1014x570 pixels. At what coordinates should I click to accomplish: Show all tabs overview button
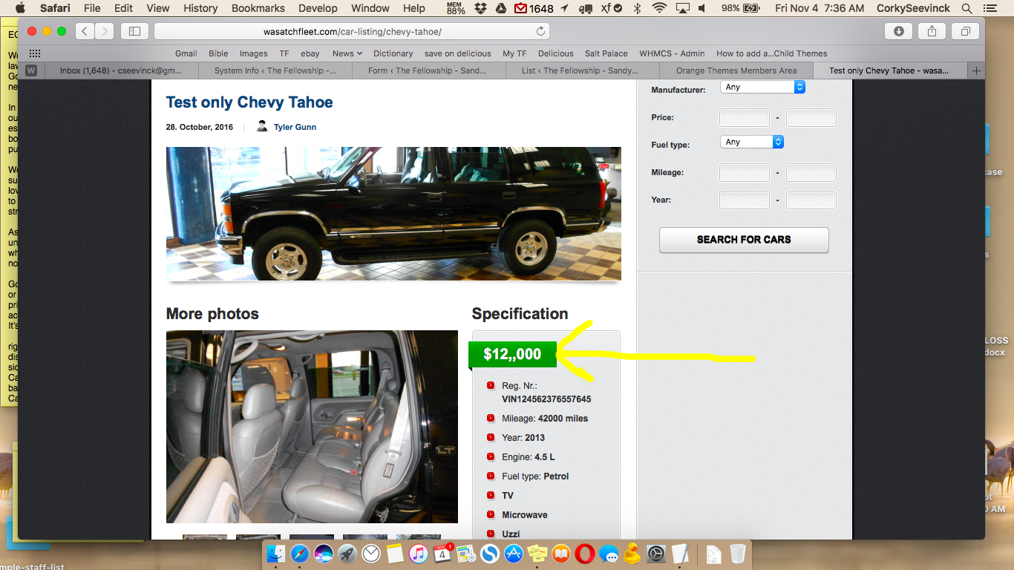[x=966, y=31]
